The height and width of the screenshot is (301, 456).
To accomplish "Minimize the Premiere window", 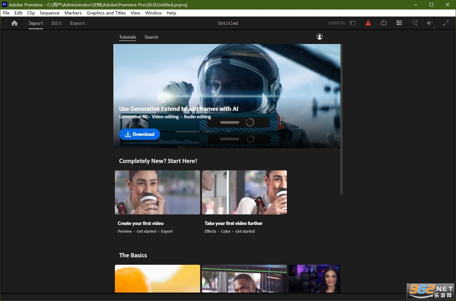I will [x=415, y=5].
